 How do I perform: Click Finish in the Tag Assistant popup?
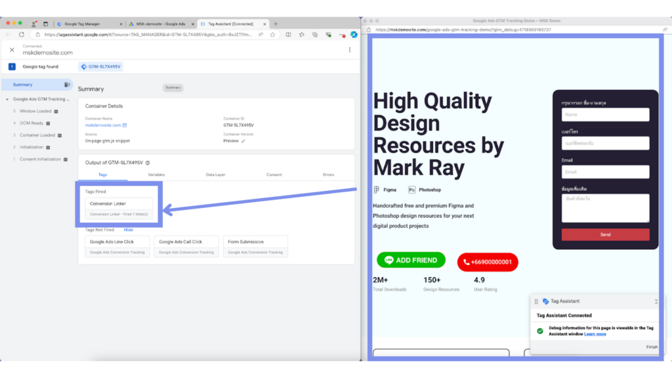pos(652,347)
